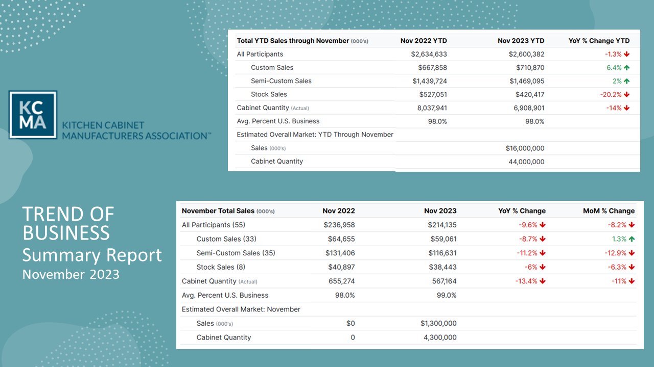Click red down arrow next to -14% YTD
The width and height of the screenshot is (654, 367).
coord(626,108)
